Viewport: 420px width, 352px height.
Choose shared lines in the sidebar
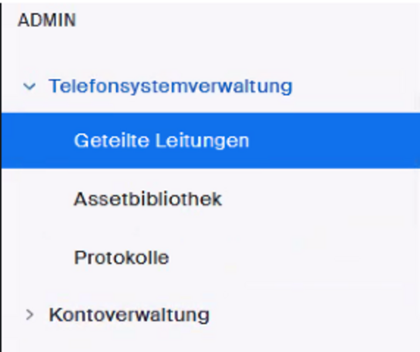pos(162,141)
